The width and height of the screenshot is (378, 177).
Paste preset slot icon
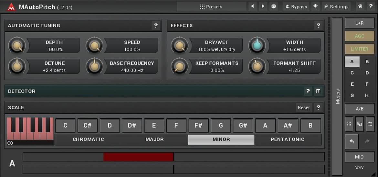[x=370, y=124]
